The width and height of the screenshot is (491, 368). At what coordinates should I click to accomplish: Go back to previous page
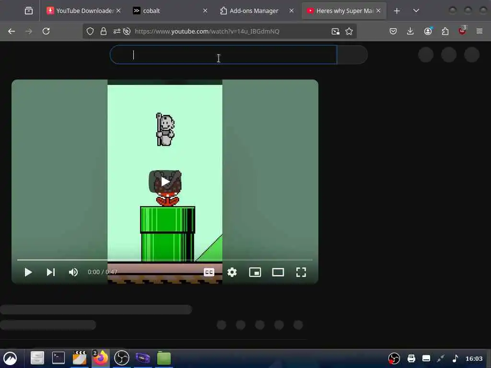coord(12,31)
